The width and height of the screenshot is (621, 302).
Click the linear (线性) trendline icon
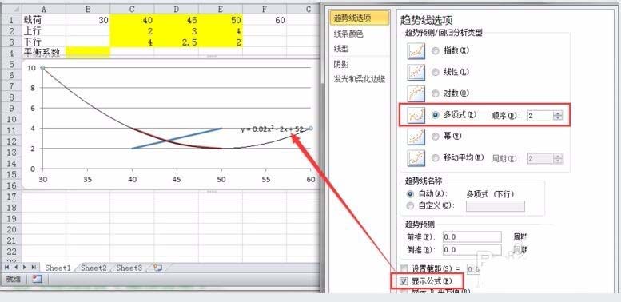point(416,73)
